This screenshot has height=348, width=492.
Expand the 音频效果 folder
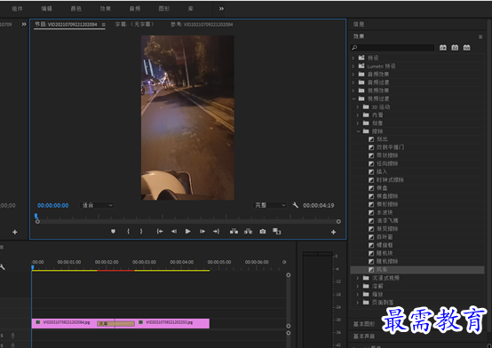tap(353, 75)
